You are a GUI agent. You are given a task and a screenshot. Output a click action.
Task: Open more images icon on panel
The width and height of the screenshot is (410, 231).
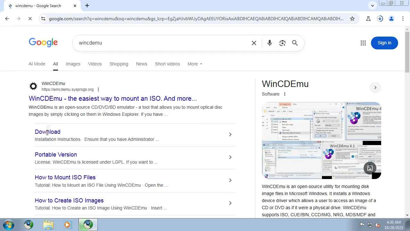click(370, 168)
